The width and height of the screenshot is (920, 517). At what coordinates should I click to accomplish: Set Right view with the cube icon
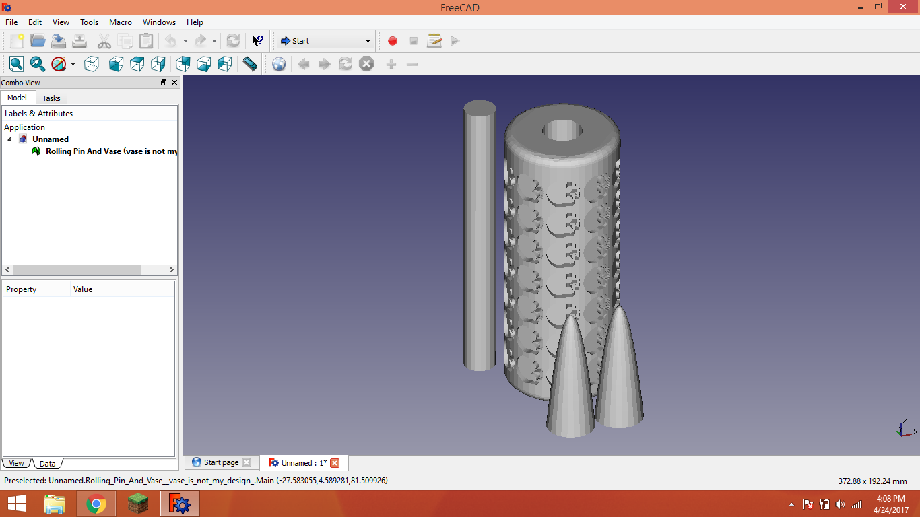[x=158, y=64]
